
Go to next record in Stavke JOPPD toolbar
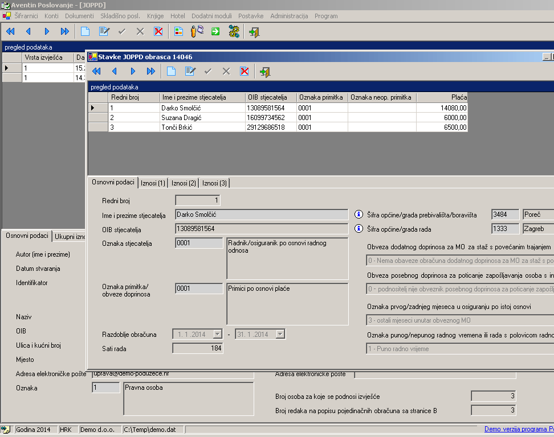133,71
